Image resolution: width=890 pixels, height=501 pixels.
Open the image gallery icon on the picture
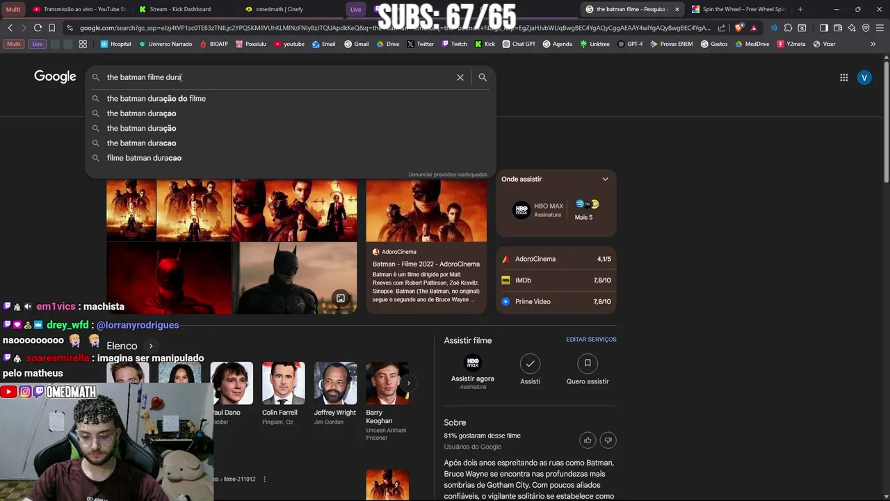click(341, 299)
